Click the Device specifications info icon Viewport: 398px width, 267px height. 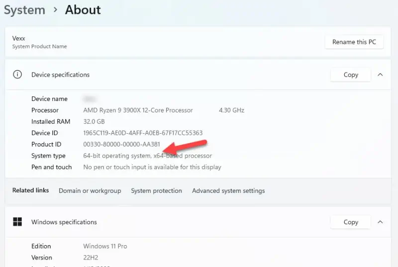tap(17, 75)
